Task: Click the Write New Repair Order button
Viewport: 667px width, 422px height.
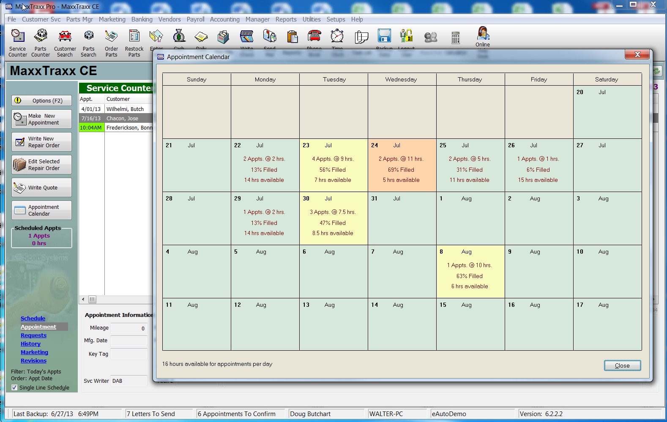Action: pyautogui.click(x=41, y=142)
